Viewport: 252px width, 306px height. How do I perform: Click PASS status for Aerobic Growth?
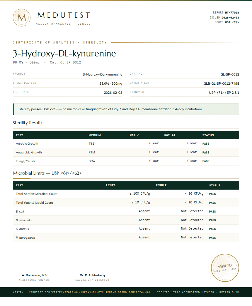[206, 144]
